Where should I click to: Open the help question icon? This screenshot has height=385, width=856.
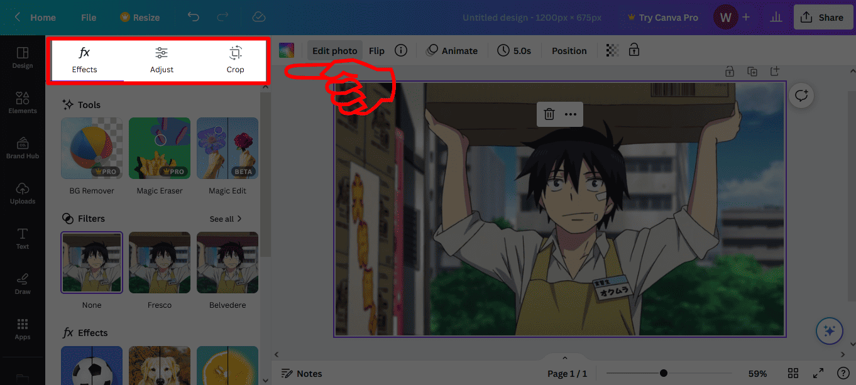(x=843, y=374)
